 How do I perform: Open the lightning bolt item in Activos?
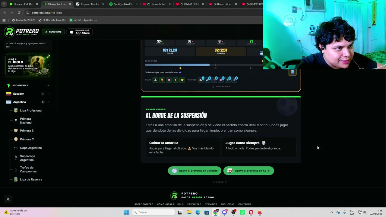tap(214, 80)
